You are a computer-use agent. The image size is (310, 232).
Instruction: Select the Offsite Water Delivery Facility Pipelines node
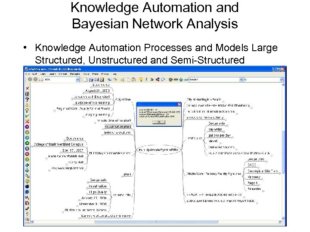point(214,174)
